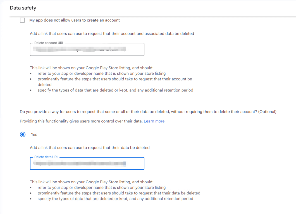
Task: Check 'My app does not allow users' checkbox
Action: (x=22, y=20)
